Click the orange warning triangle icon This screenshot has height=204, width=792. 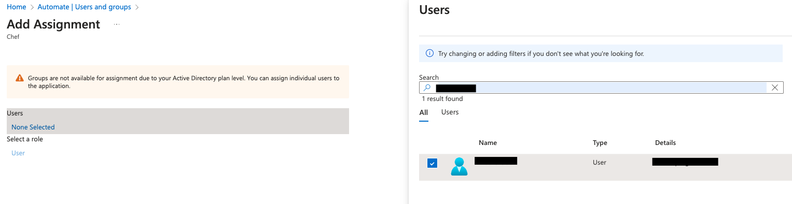point(20,78)
